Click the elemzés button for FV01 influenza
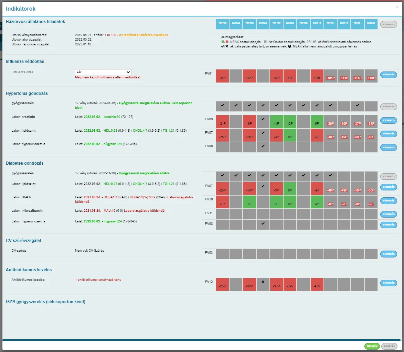This screenshot has width=404, height=352. point(389,75)
